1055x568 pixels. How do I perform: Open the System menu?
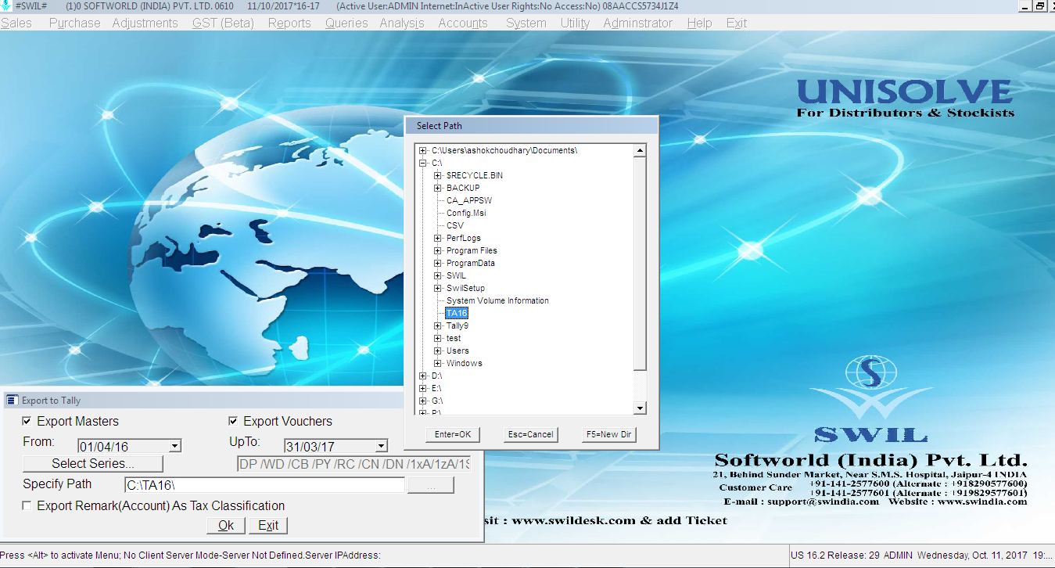coord(526,23)
